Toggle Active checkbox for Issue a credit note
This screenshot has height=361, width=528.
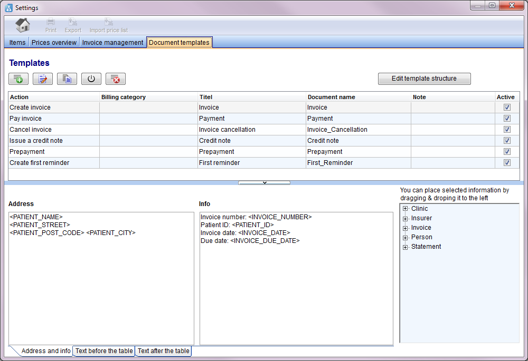(507, 141)
